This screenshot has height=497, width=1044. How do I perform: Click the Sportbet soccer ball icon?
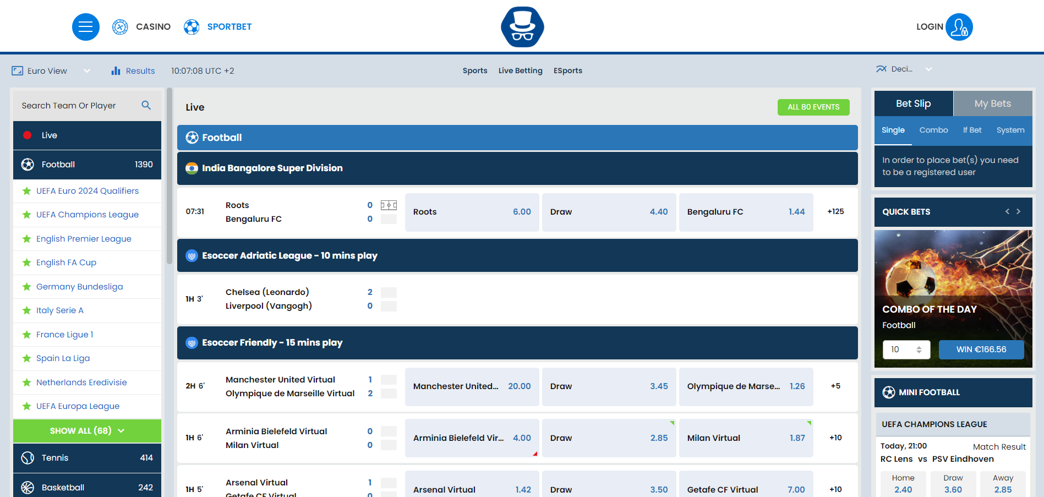tap(192, 27)
